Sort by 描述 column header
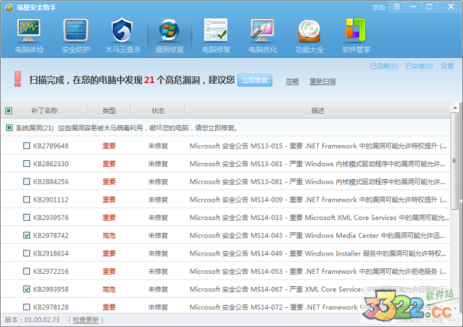 (317, 111)
